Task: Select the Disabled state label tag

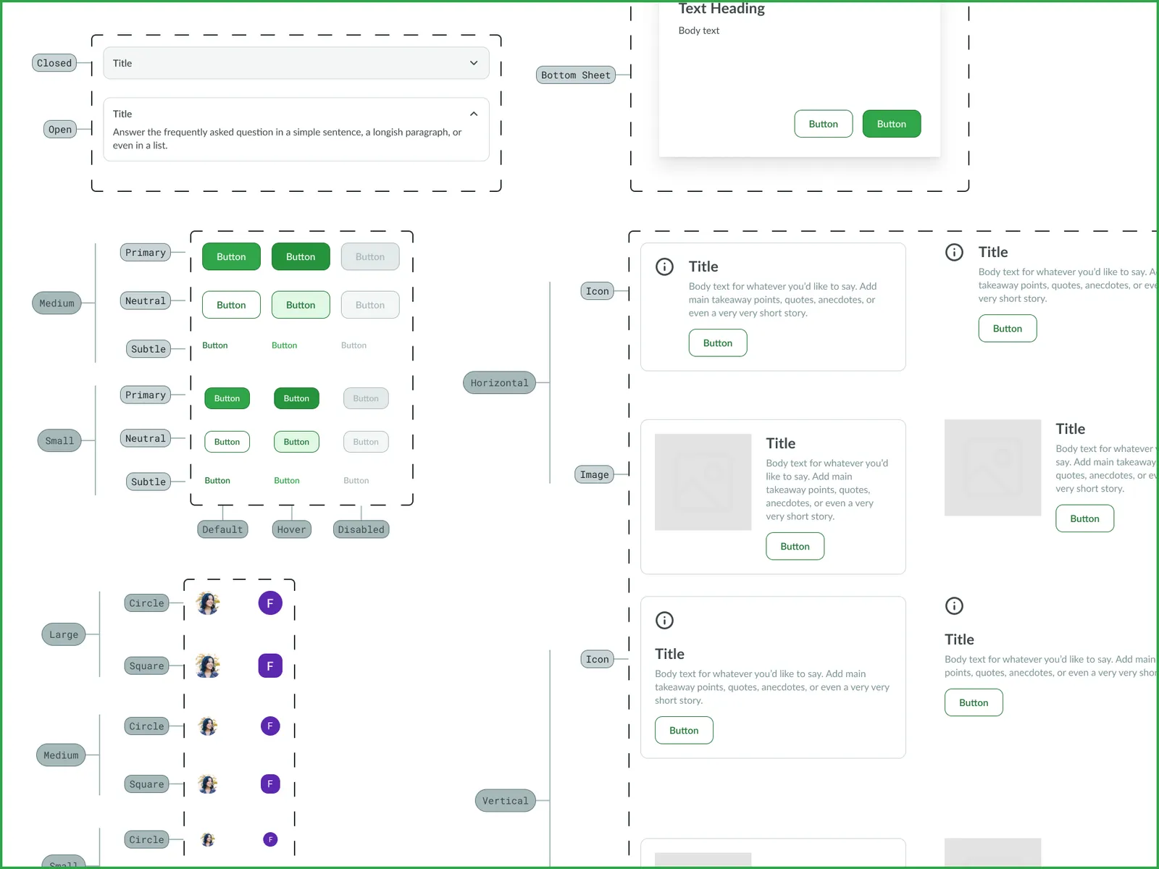Action: click(x=361, y=529)
